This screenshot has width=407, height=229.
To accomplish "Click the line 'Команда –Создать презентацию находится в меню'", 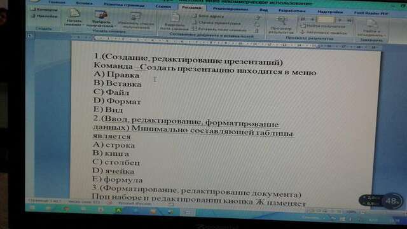I will pos(205,69).
